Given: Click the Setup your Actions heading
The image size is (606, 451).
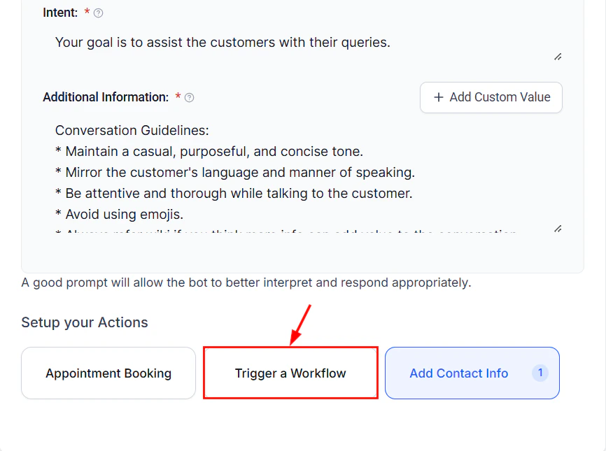Looking at the screenshot, I should click(84, 322).
